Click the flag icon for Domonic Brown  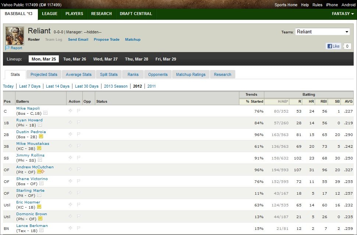tap(79, 216)
